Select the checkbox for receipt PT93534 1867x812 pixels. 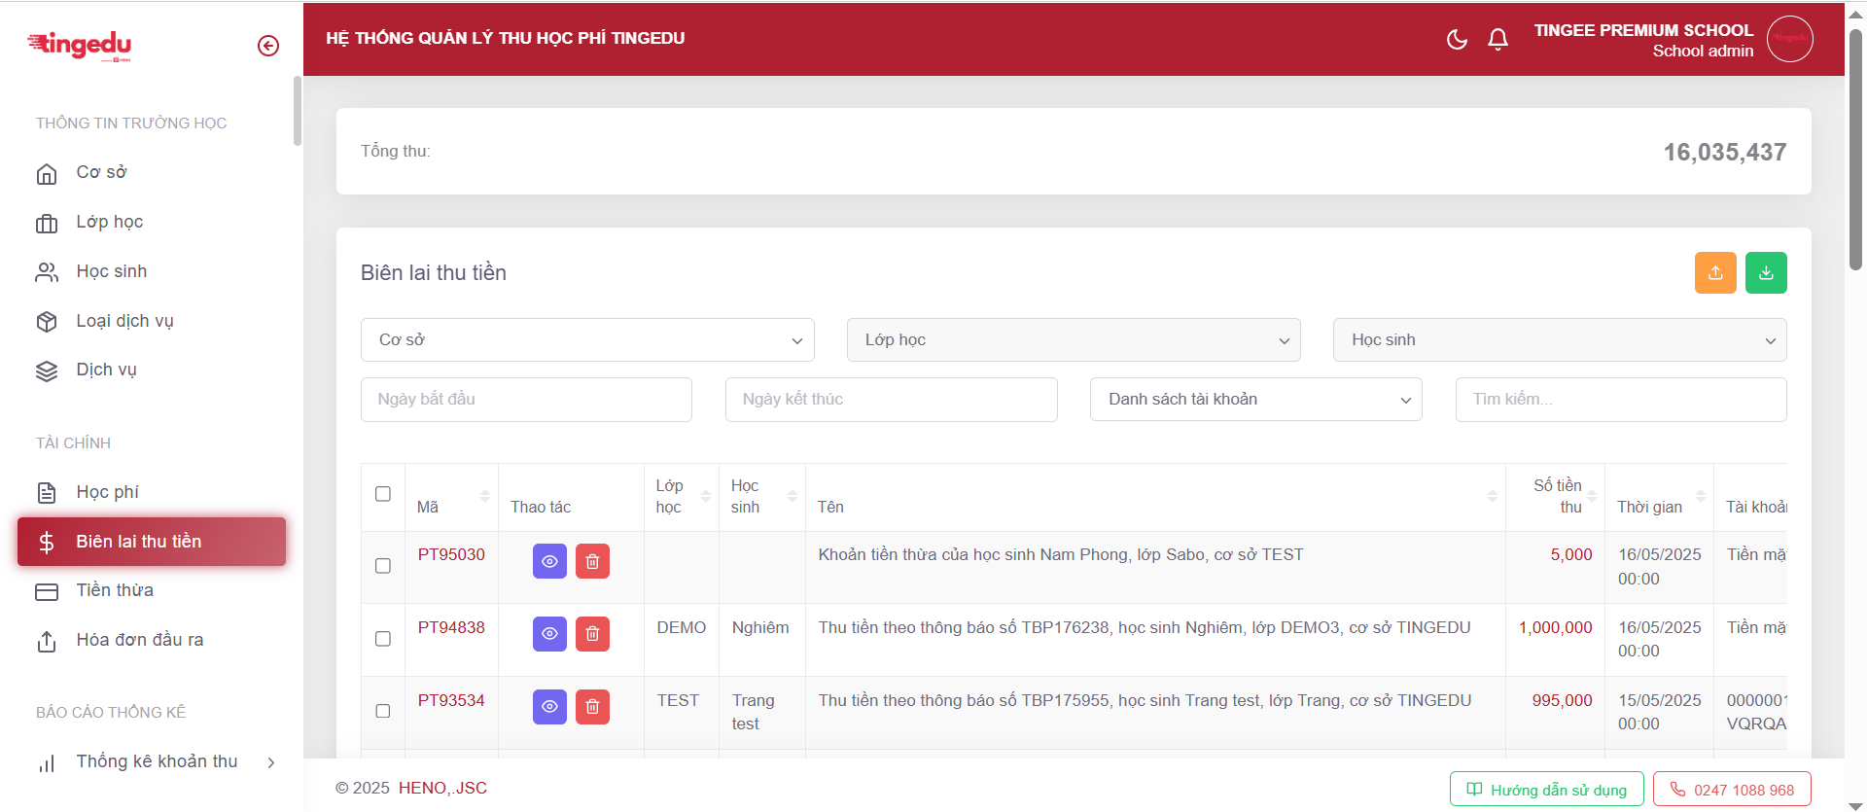(x=383, y=711)
